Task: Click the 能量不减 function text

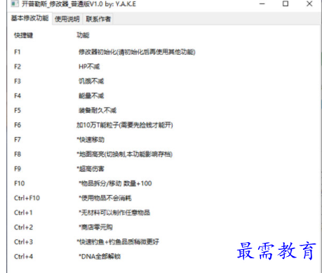Action: coord(91,95)
